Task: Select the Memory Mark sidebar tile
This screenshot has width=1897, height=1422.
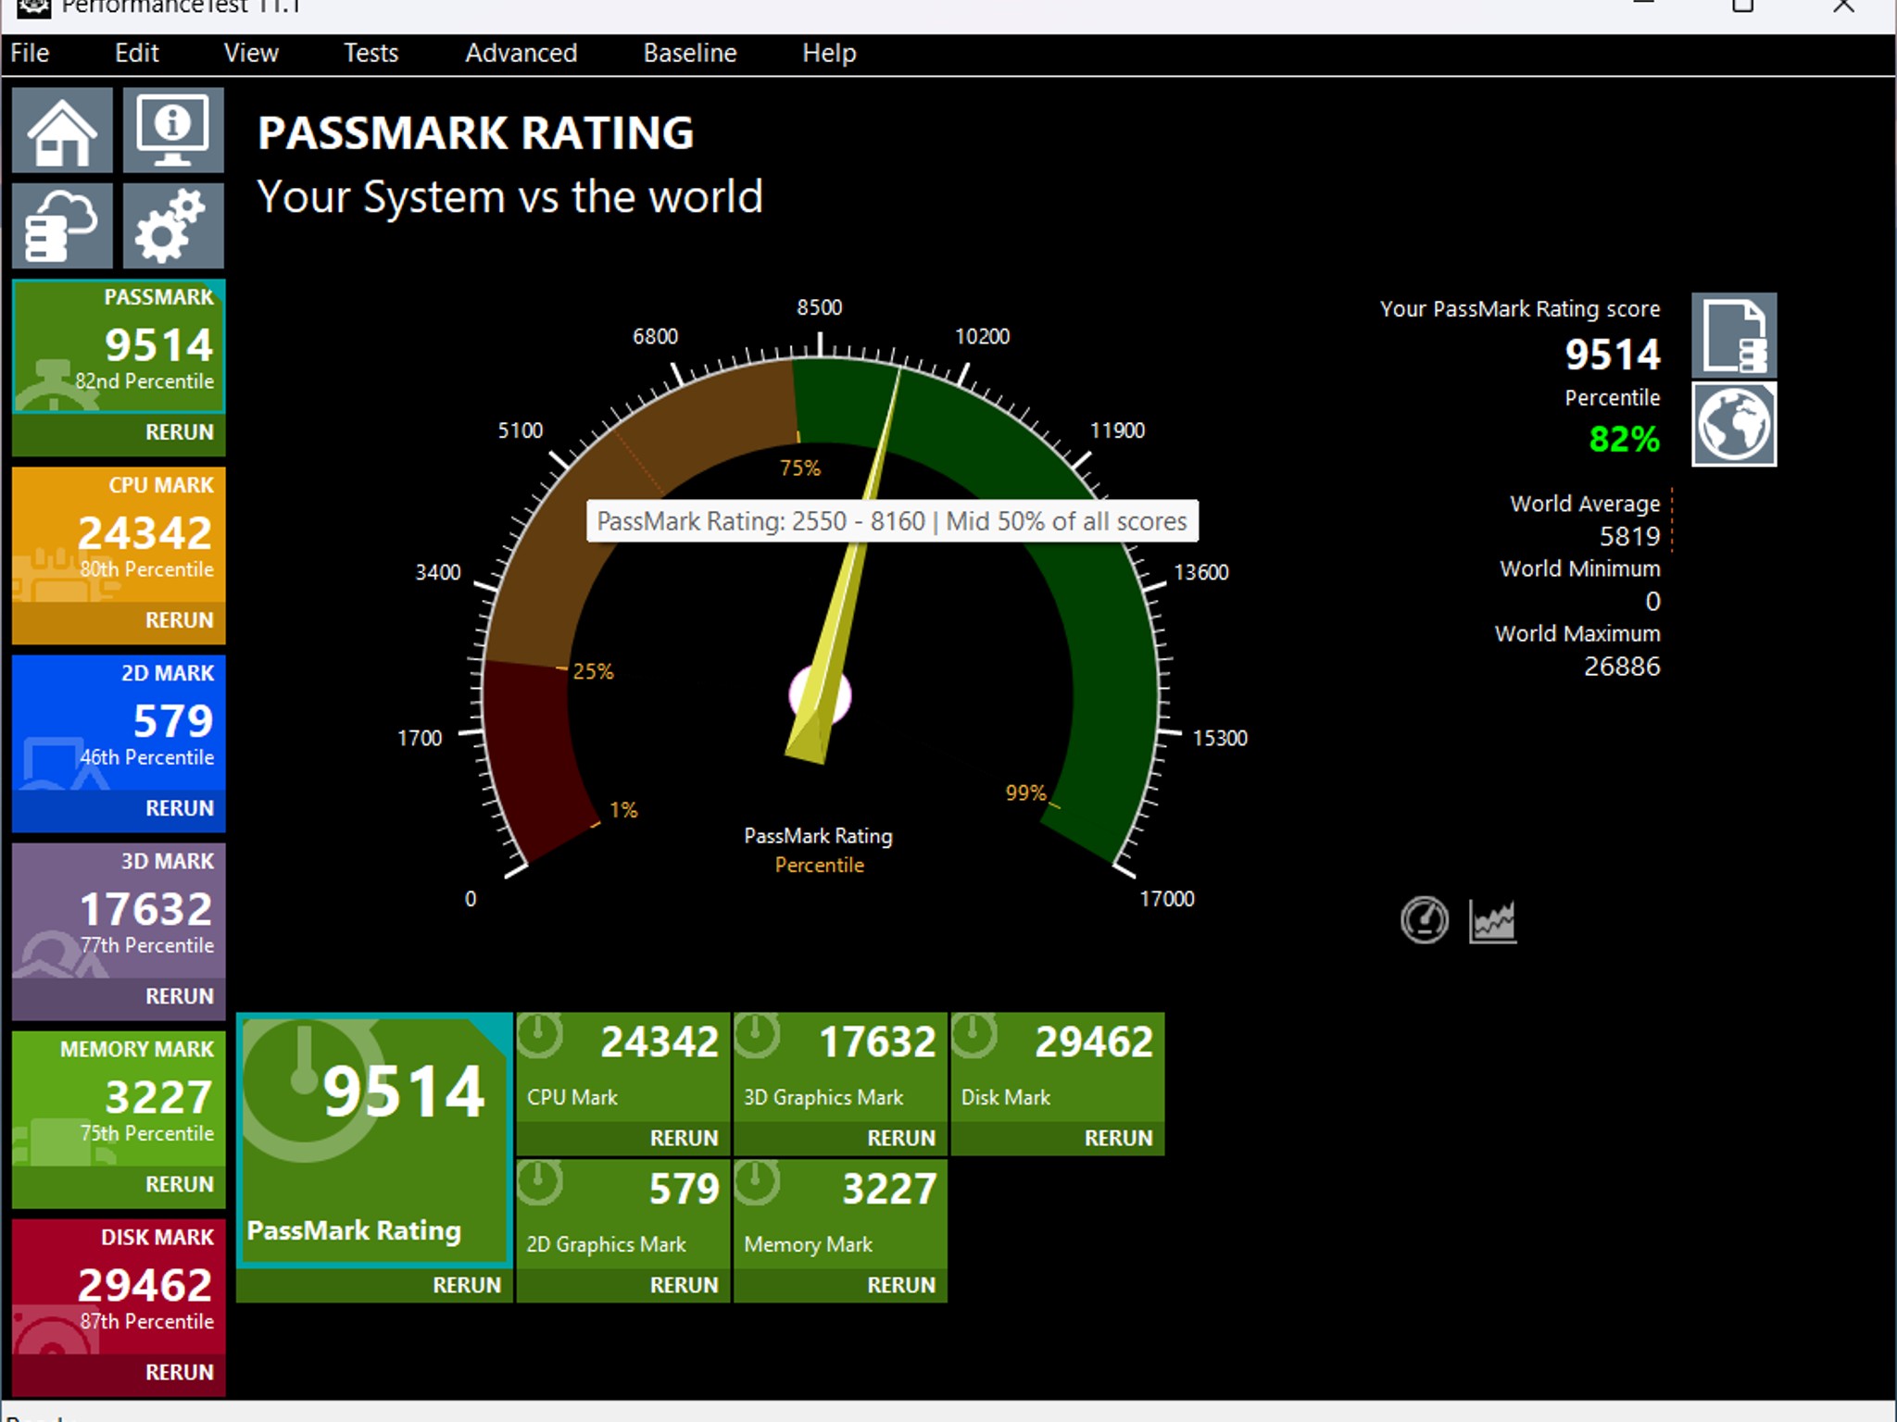Action: (x=119, y=1098)
